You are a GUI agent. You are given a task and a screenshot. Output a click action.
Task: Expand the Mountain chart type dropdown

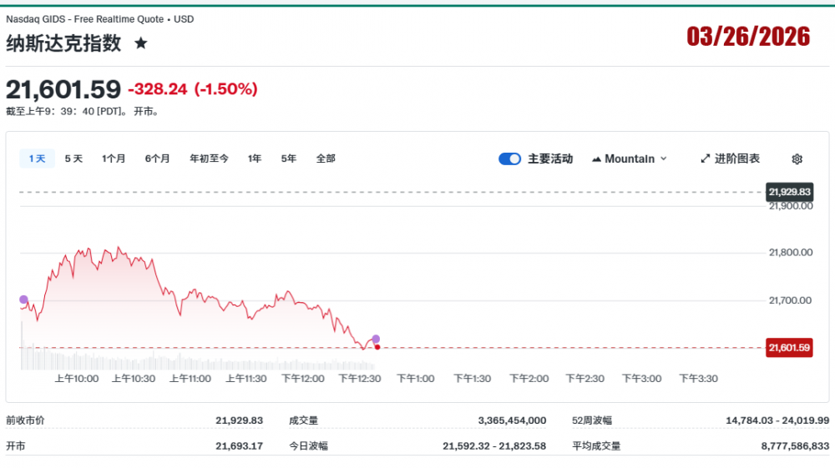(x=630, y=159)
